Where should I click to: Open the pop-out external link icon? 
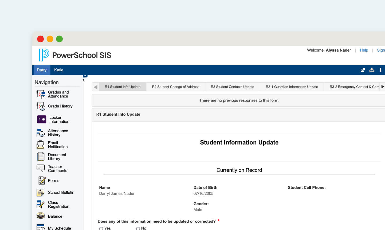click(363, 70)
